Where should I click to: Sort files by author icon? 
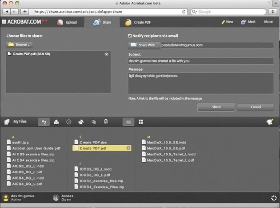point(56,122)
